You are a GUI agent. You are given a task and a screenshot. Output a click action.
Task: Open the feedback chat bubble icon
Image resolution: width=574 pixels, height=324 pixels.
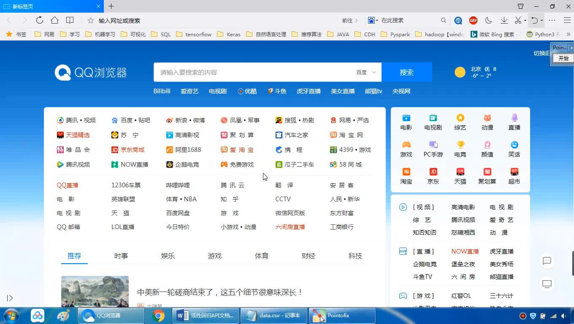point(547,261)
